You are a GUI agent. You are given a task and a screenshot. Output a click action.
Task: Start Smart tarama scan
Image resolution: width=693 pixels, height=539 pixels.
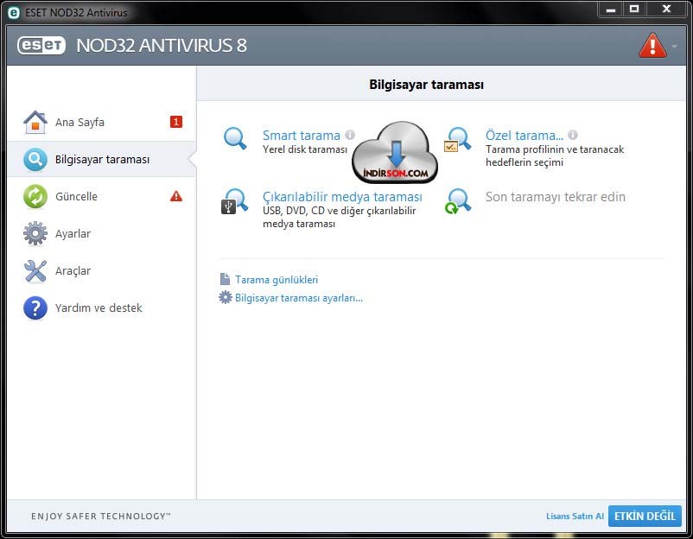coord(302,136)
